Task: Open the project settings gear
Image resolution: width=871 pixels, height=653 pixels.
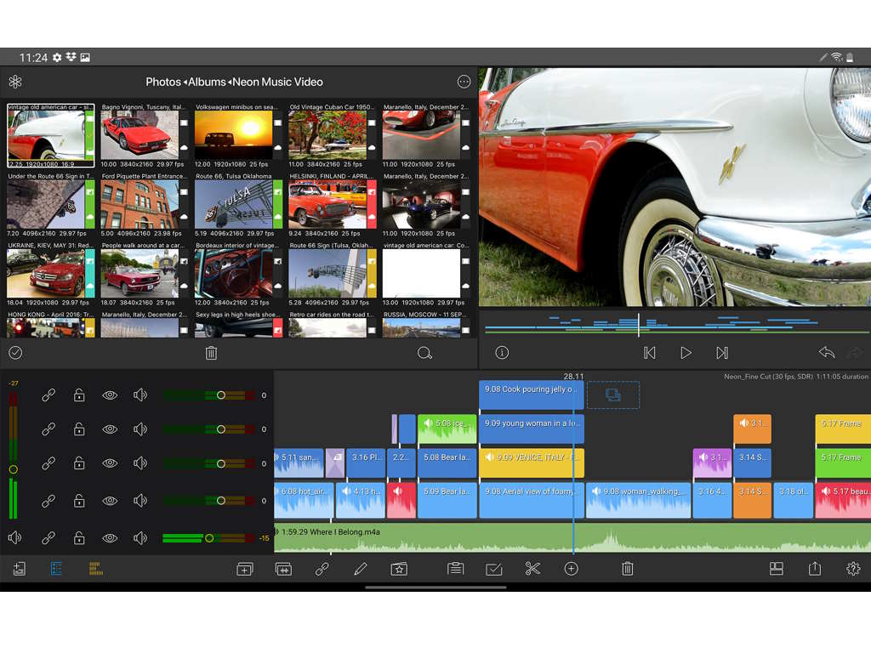Action: (x=853, y=569)
